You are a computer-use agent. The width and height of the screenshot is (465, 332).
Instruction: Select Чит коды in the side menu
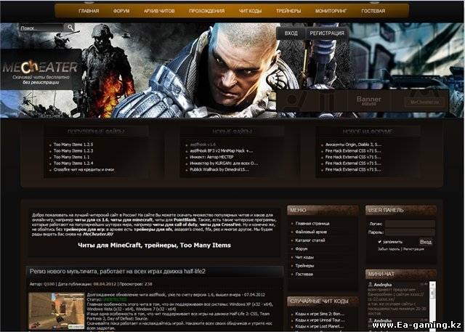coord(304,257)
